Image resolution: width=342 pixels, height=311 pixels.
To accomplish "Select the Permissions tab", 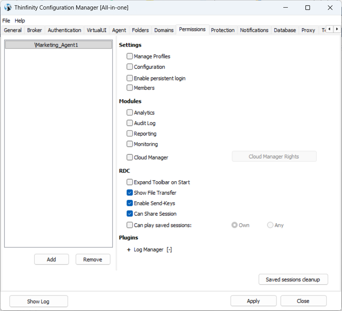I will tap(192, 29).
